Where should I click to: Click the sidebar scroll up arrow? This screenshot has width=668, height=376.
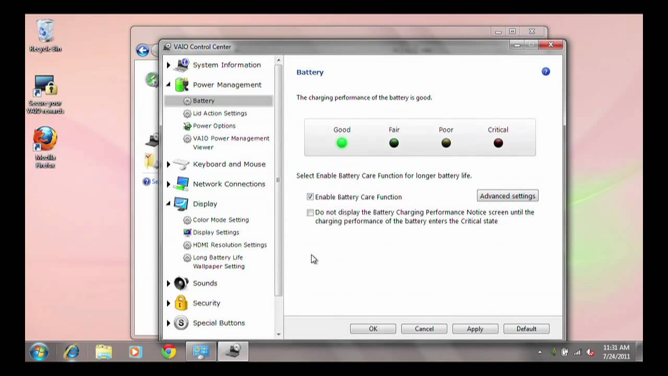(x=279, y=61)
